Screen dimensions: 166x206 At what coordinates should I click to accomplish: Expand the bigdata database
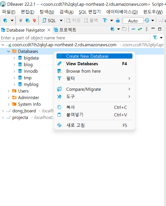14,58
